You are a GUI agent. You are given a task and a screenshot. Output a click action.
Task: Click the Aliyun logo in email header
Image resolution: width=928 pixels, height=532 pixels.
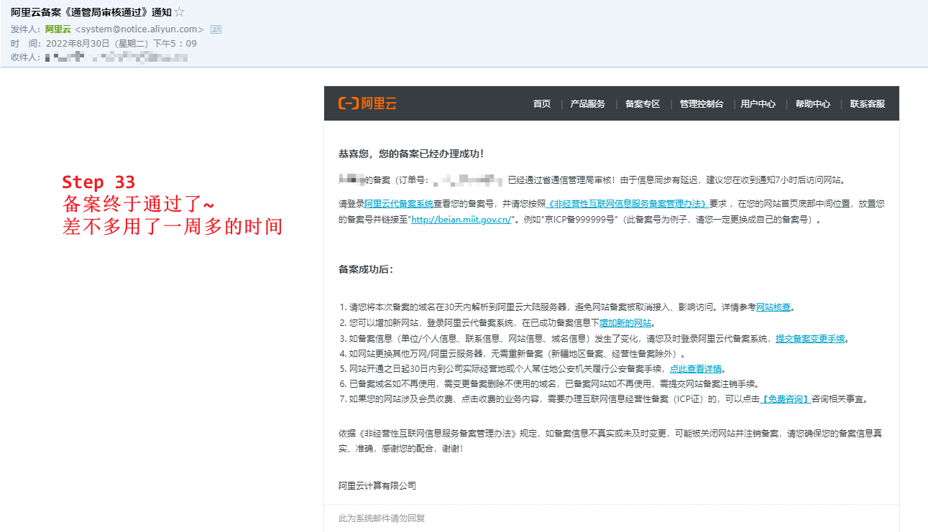click(x=367, y=104)
